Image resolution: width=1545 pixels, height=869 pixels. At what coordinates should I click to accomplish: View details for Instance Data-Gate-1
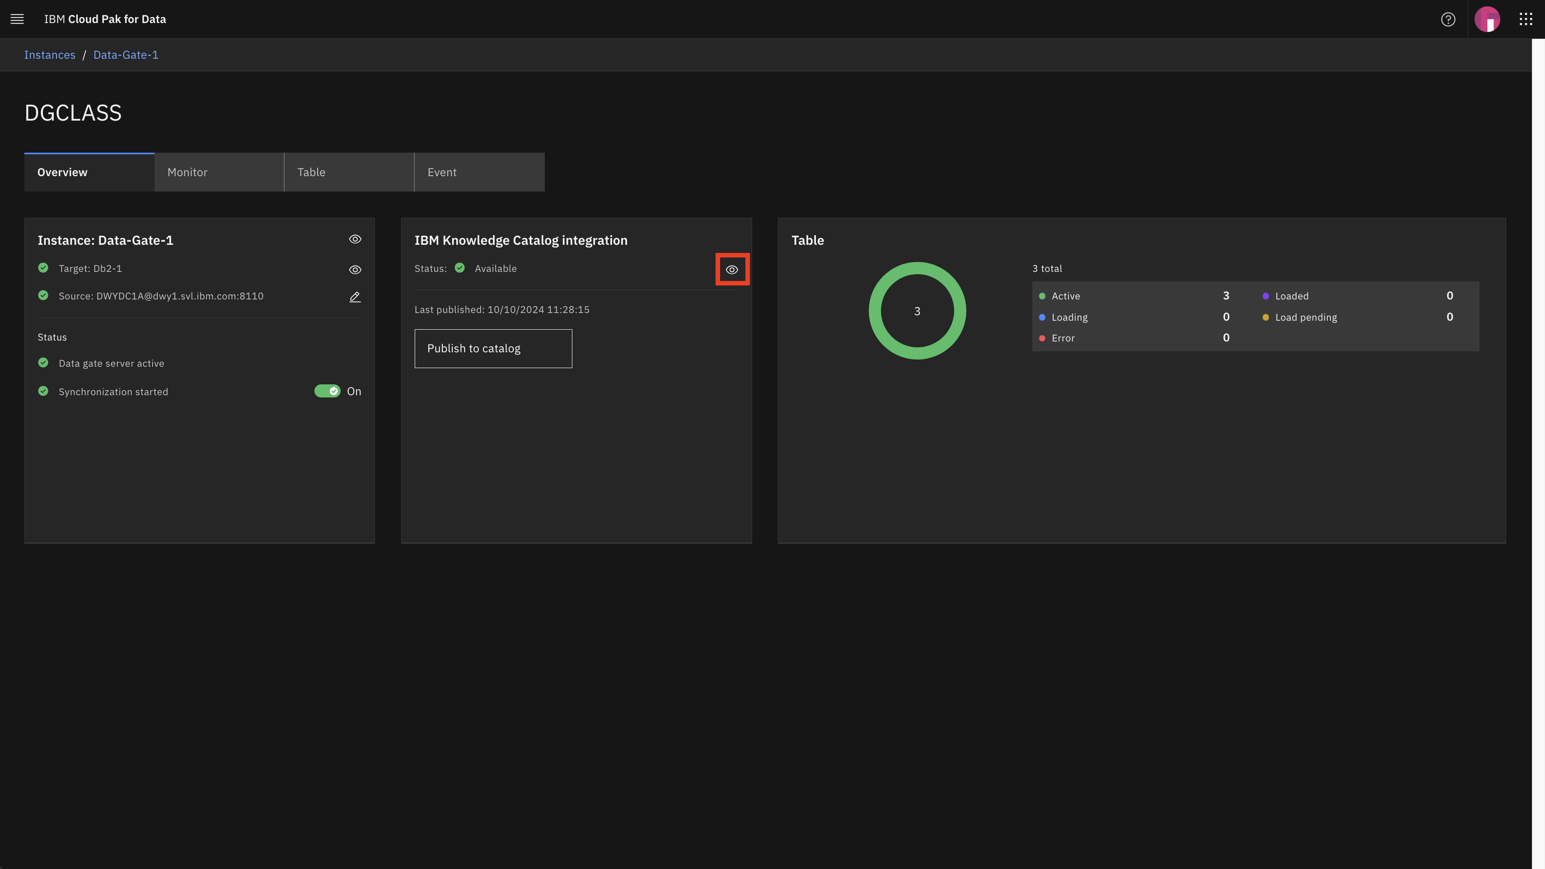pos(355,239)
